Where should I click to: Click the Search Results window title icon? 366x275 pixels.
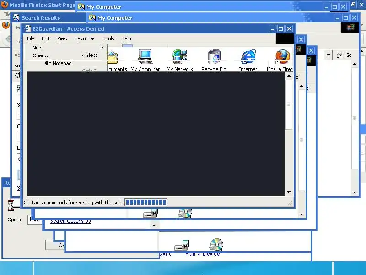(x=16, y=17)
